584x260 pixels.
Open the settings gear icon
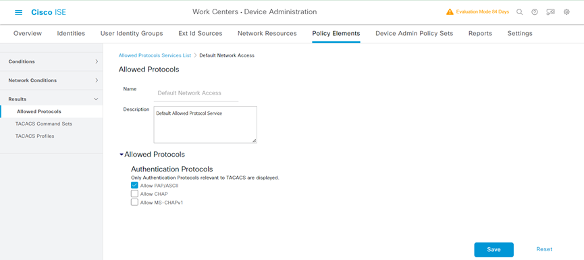pos(566,12)
